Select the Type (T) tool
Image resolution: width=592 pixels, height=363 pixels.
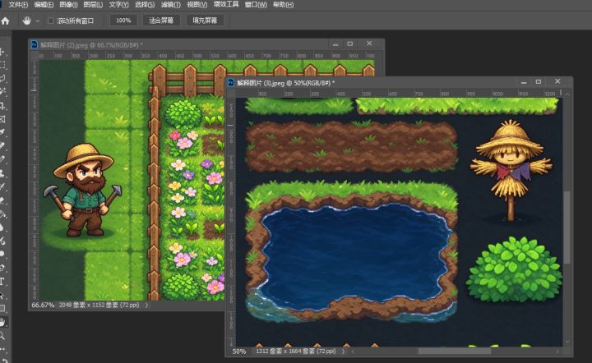[2, 281]
